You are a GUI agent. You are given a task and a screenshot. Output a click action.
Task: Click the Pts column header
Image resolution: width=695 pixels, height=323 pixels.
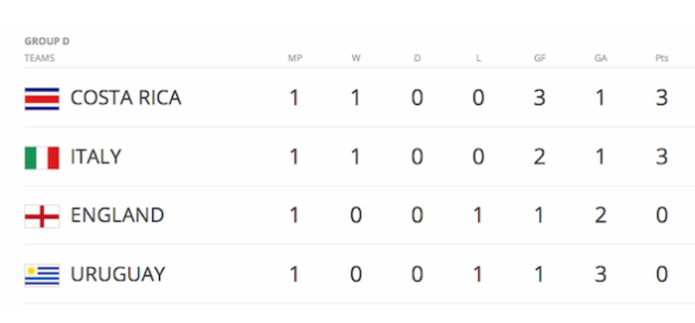[662, 59]
